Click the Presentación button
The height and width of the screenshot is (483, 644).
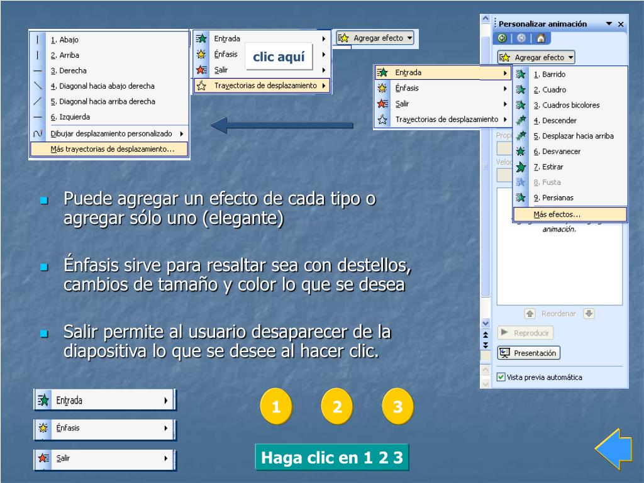coord(528,353)
